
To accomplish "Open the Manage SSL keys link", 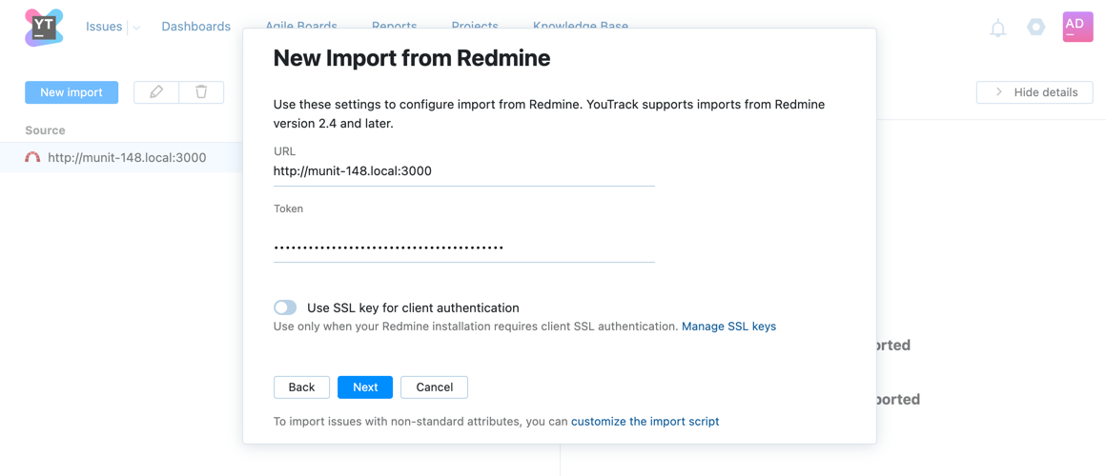I will pos(728,327).
